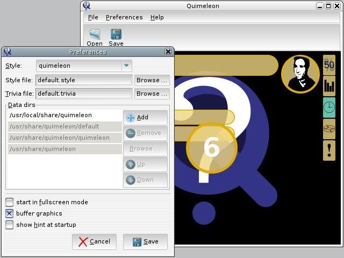The width and height of the screenshot is (344, 258).
Task: Click the exclamation mark hint icon
Action: [x=329, y=150]
